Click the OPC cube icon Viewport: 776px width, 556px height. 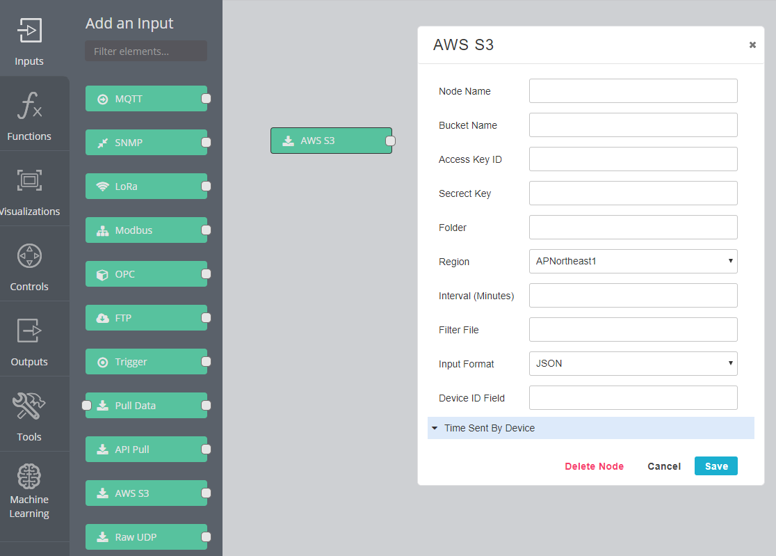102,274
